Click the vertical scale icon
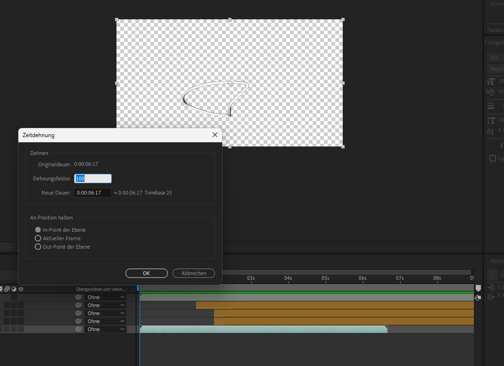The height and width of the screenshot is (366, 504). pos(491,121)
